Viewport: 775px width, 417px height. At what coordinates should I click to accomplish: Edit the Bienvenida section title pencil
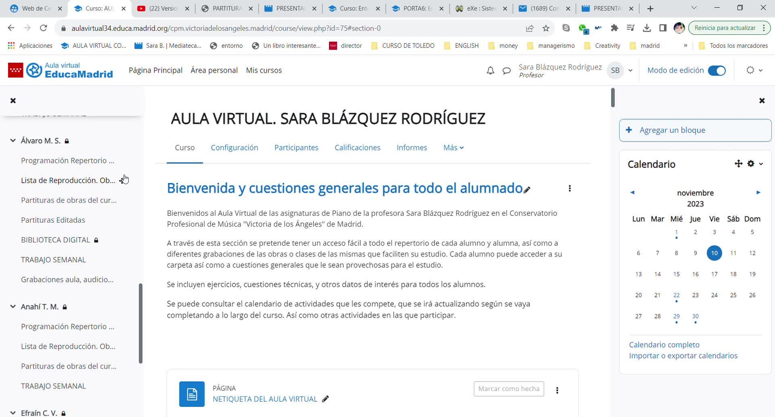click(x=527, y=190)
